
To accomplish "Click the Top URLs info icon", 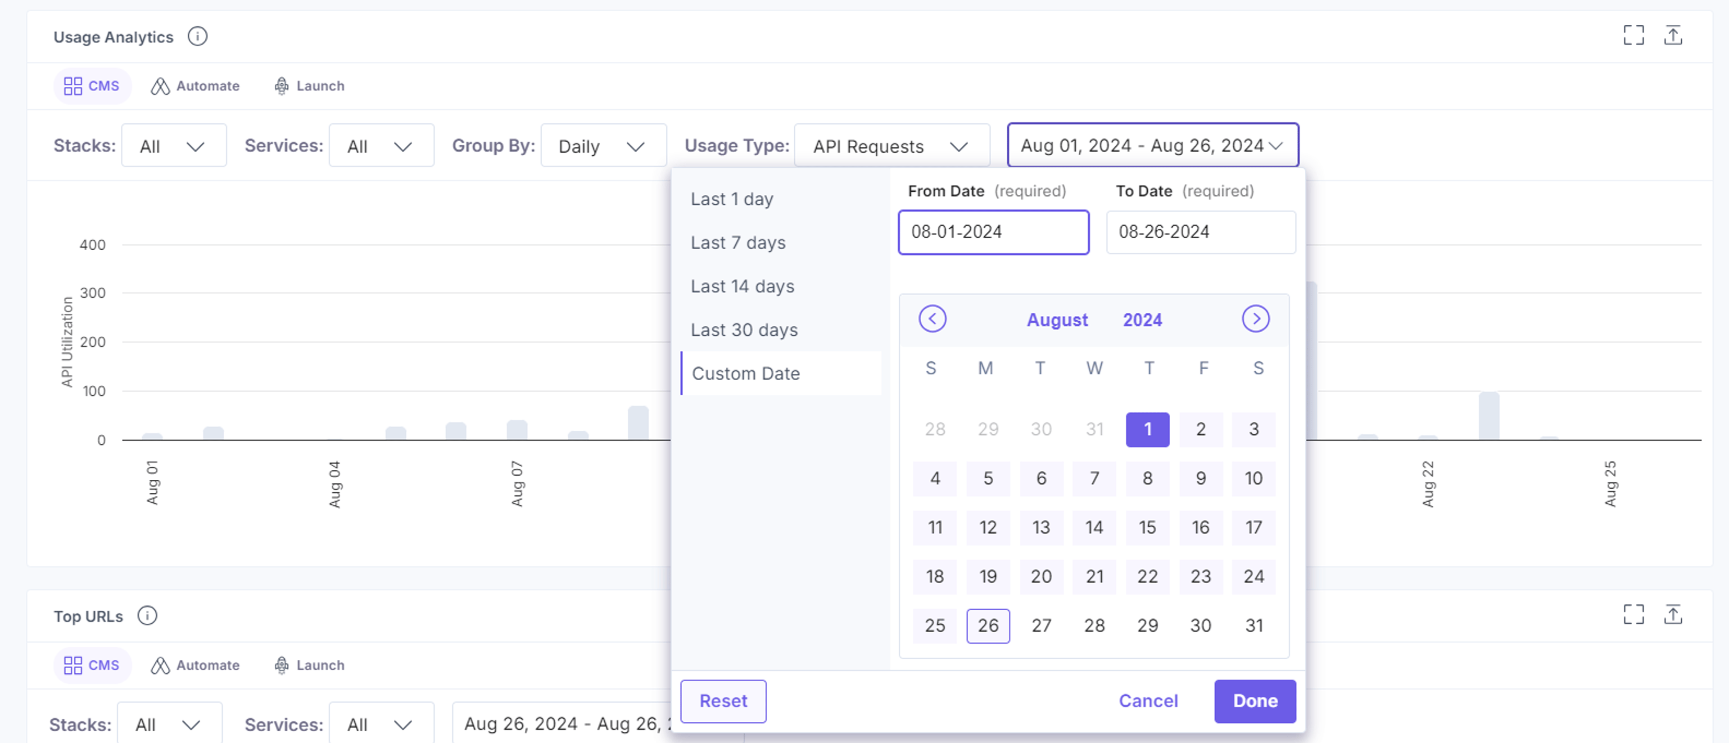I will (147, 616).
